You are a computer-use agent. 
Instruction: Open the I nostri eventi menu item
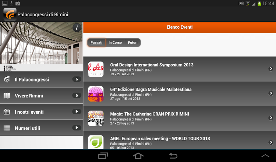click(x=41, y=112)
